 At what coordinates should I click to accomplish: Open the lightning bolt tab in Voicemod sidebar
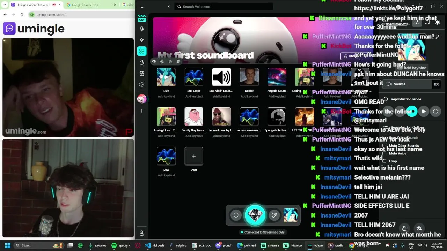[141, 40]
